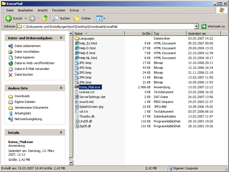Image resolution: width=229 pixels, height=172 pixels.
Task: Open the Ansicht menu
Action: (43, 10)
